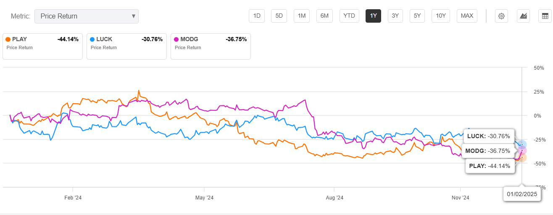Image resolution: width=553 pixels, height=215 pixels.
Task: Show year-to-date with YTD button
Action: click(x=349, y=16)
